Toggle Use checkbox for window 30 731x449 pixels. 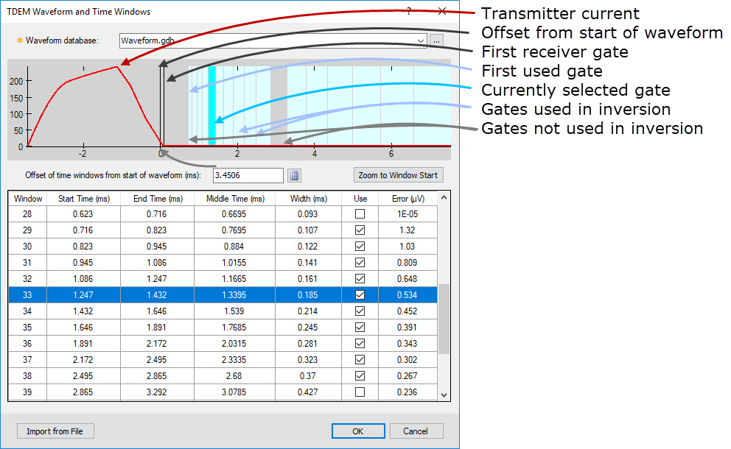point(360,247)
